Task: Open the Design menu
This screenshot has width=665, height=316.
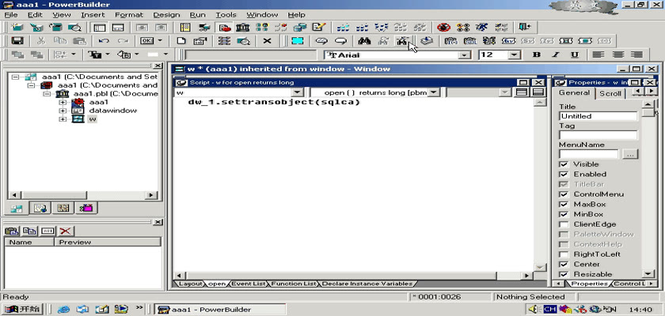Action: click(x=167, y=15)
